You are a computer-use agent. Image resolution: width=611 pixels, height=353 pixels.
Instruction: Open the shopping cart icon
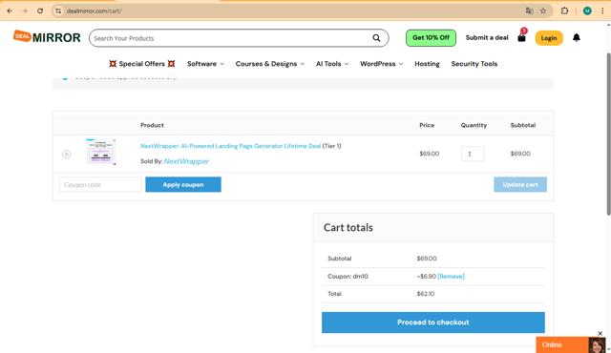pyautogui.click(x=522, y=37)
